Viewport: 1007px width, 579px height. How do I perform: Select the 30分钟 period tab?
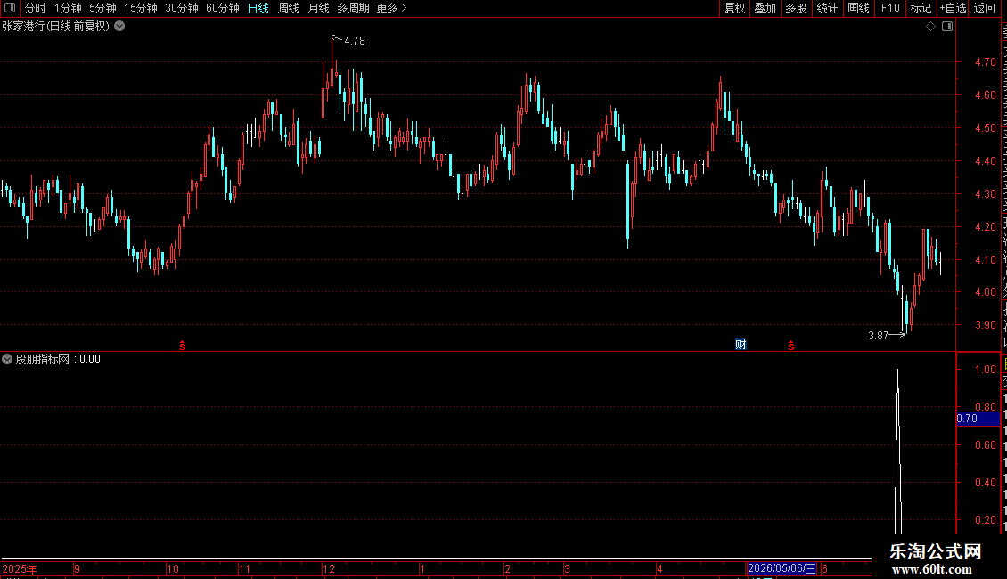[x=182, y=8]
